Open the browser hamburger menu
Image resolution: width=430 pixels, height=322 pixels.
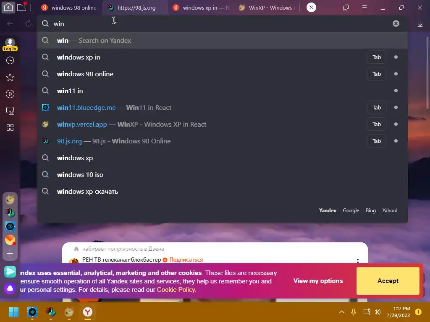[364, 8]
